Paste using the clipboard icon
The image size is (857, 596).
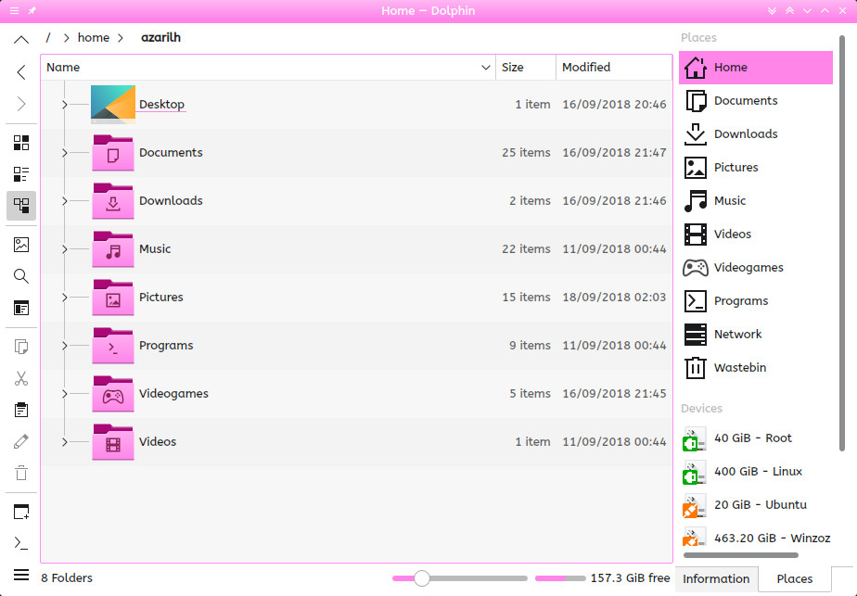click(x=21, y=410)
